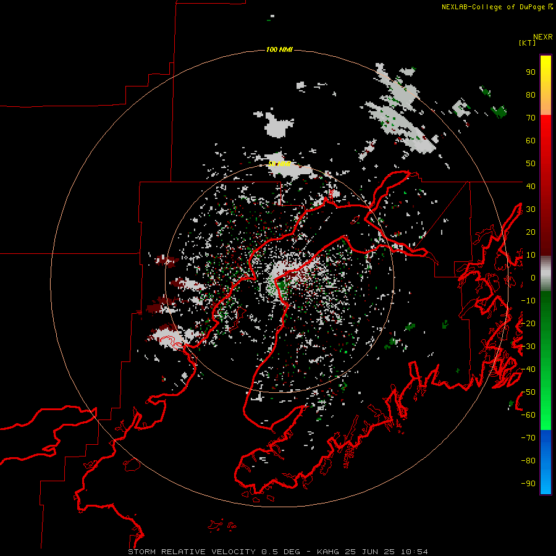The image size is (556, 556).
Task: Click the -20 value on the velocity scale
Action: pos(528,323)
